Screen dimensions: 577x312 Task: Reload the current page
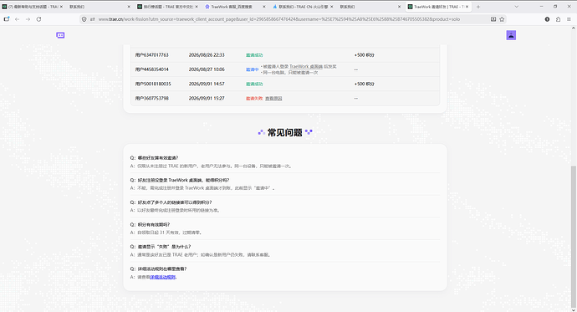pyautogui.click(x=38, y=19)
